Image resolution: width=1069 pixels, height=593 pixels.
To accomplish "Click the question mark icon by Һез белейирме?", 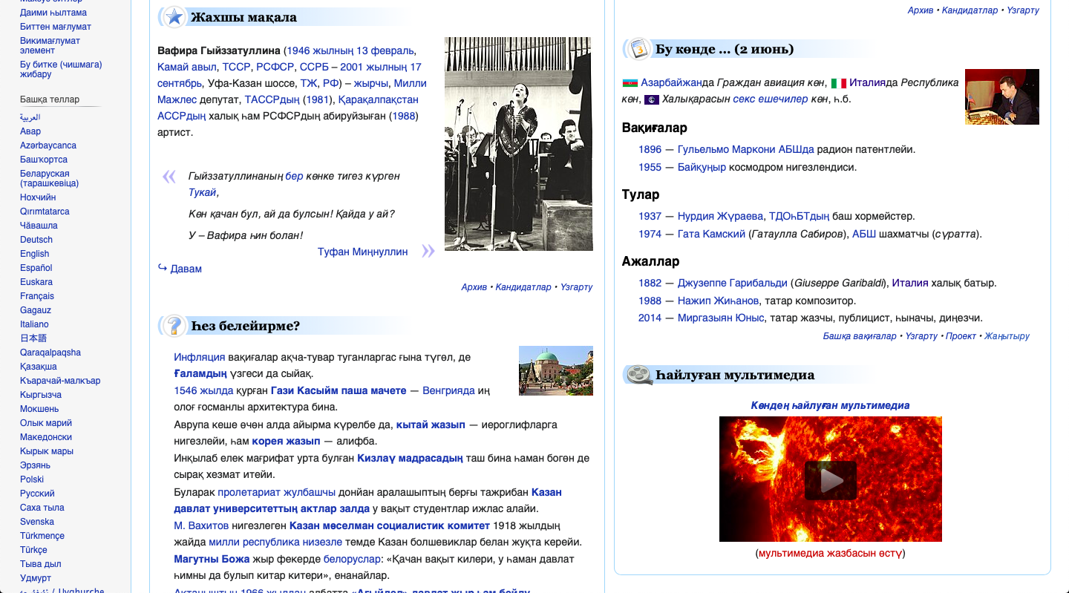I will point(174,326).
